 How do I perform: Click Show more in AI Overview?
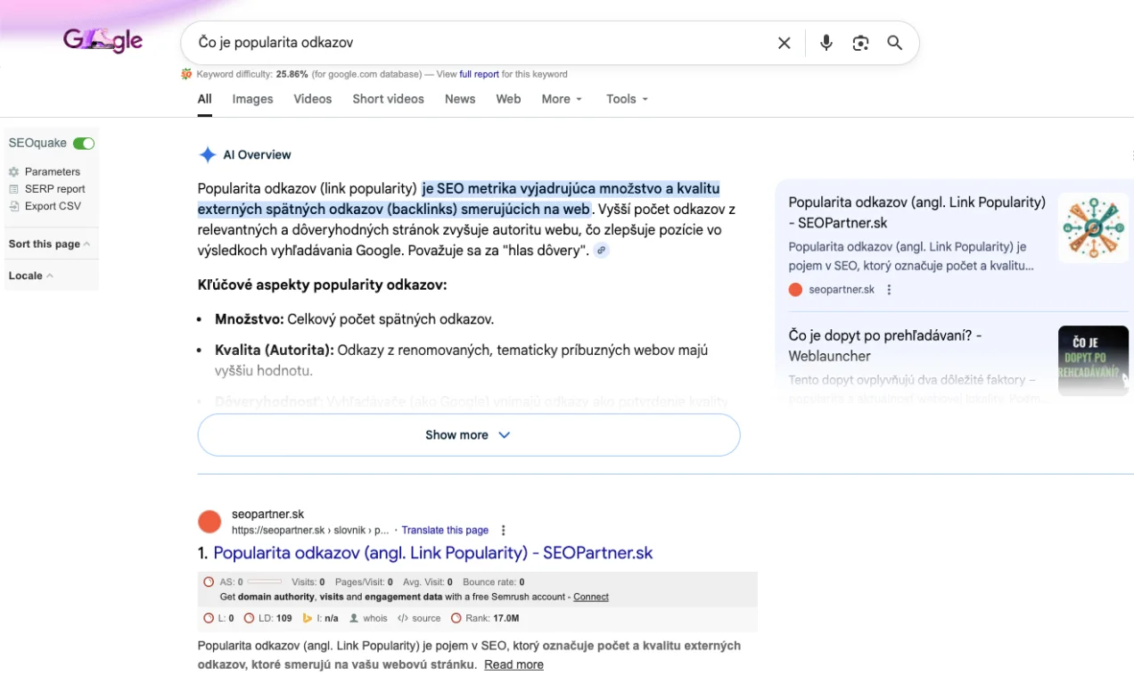point(468,435)
